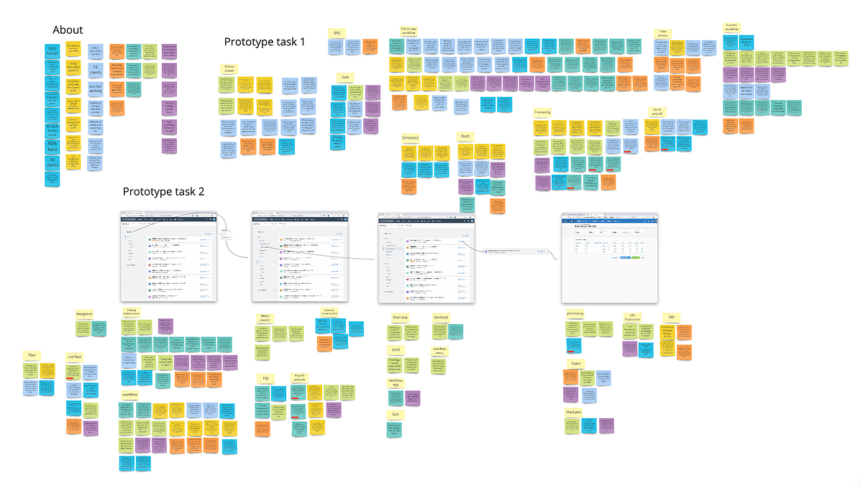Image resolution: width=863 pixels, height=488 pixels.
Task: Click the green Post button in the pay run screenshot
Action: (636, 257)
